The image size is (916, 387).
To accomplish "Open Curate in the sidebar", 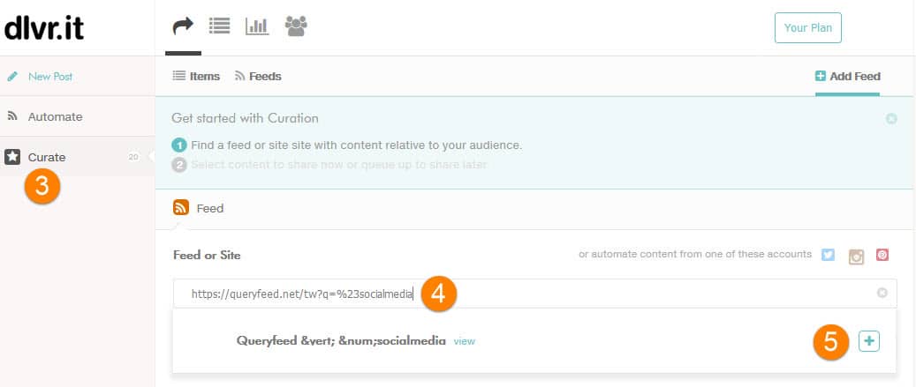I will pyautogui.click(x=46, y=157).
